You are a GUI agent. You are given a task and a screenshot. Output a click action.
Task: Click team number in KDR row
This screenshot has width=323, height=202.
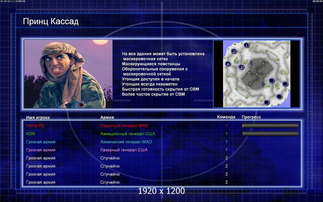tap(226, 134)
